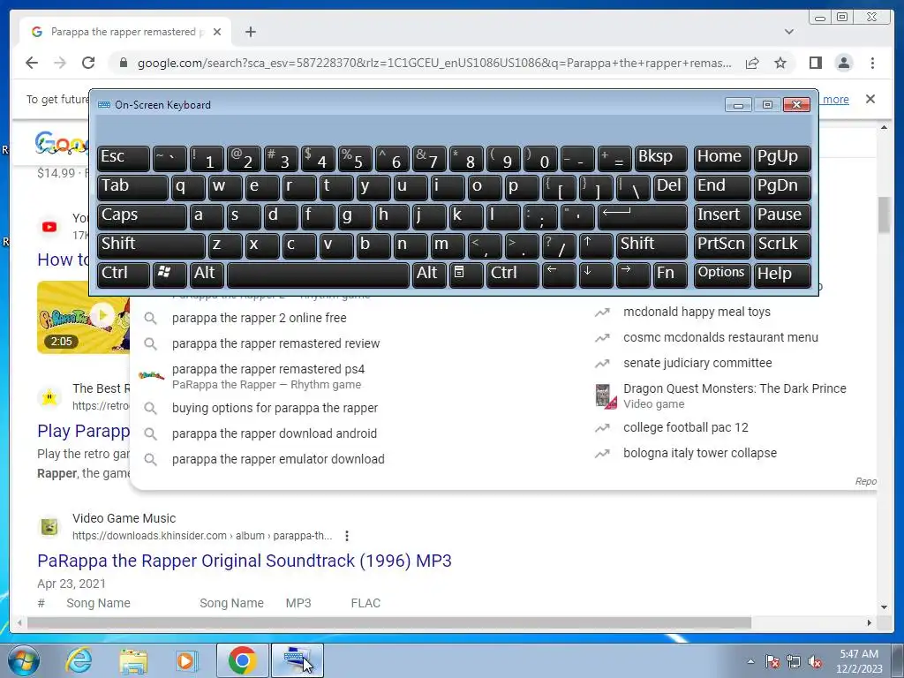The height and width of the screenshot is (678, 904).
Task: Select suggestion parappa the rapper remastered ps4
Action: [268, 376]
